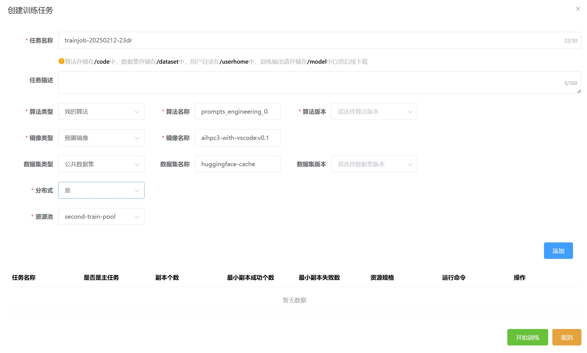Viewport: 587px width, 353px height.
Task: Click the orange warning info icon
Action: [61, 61]
